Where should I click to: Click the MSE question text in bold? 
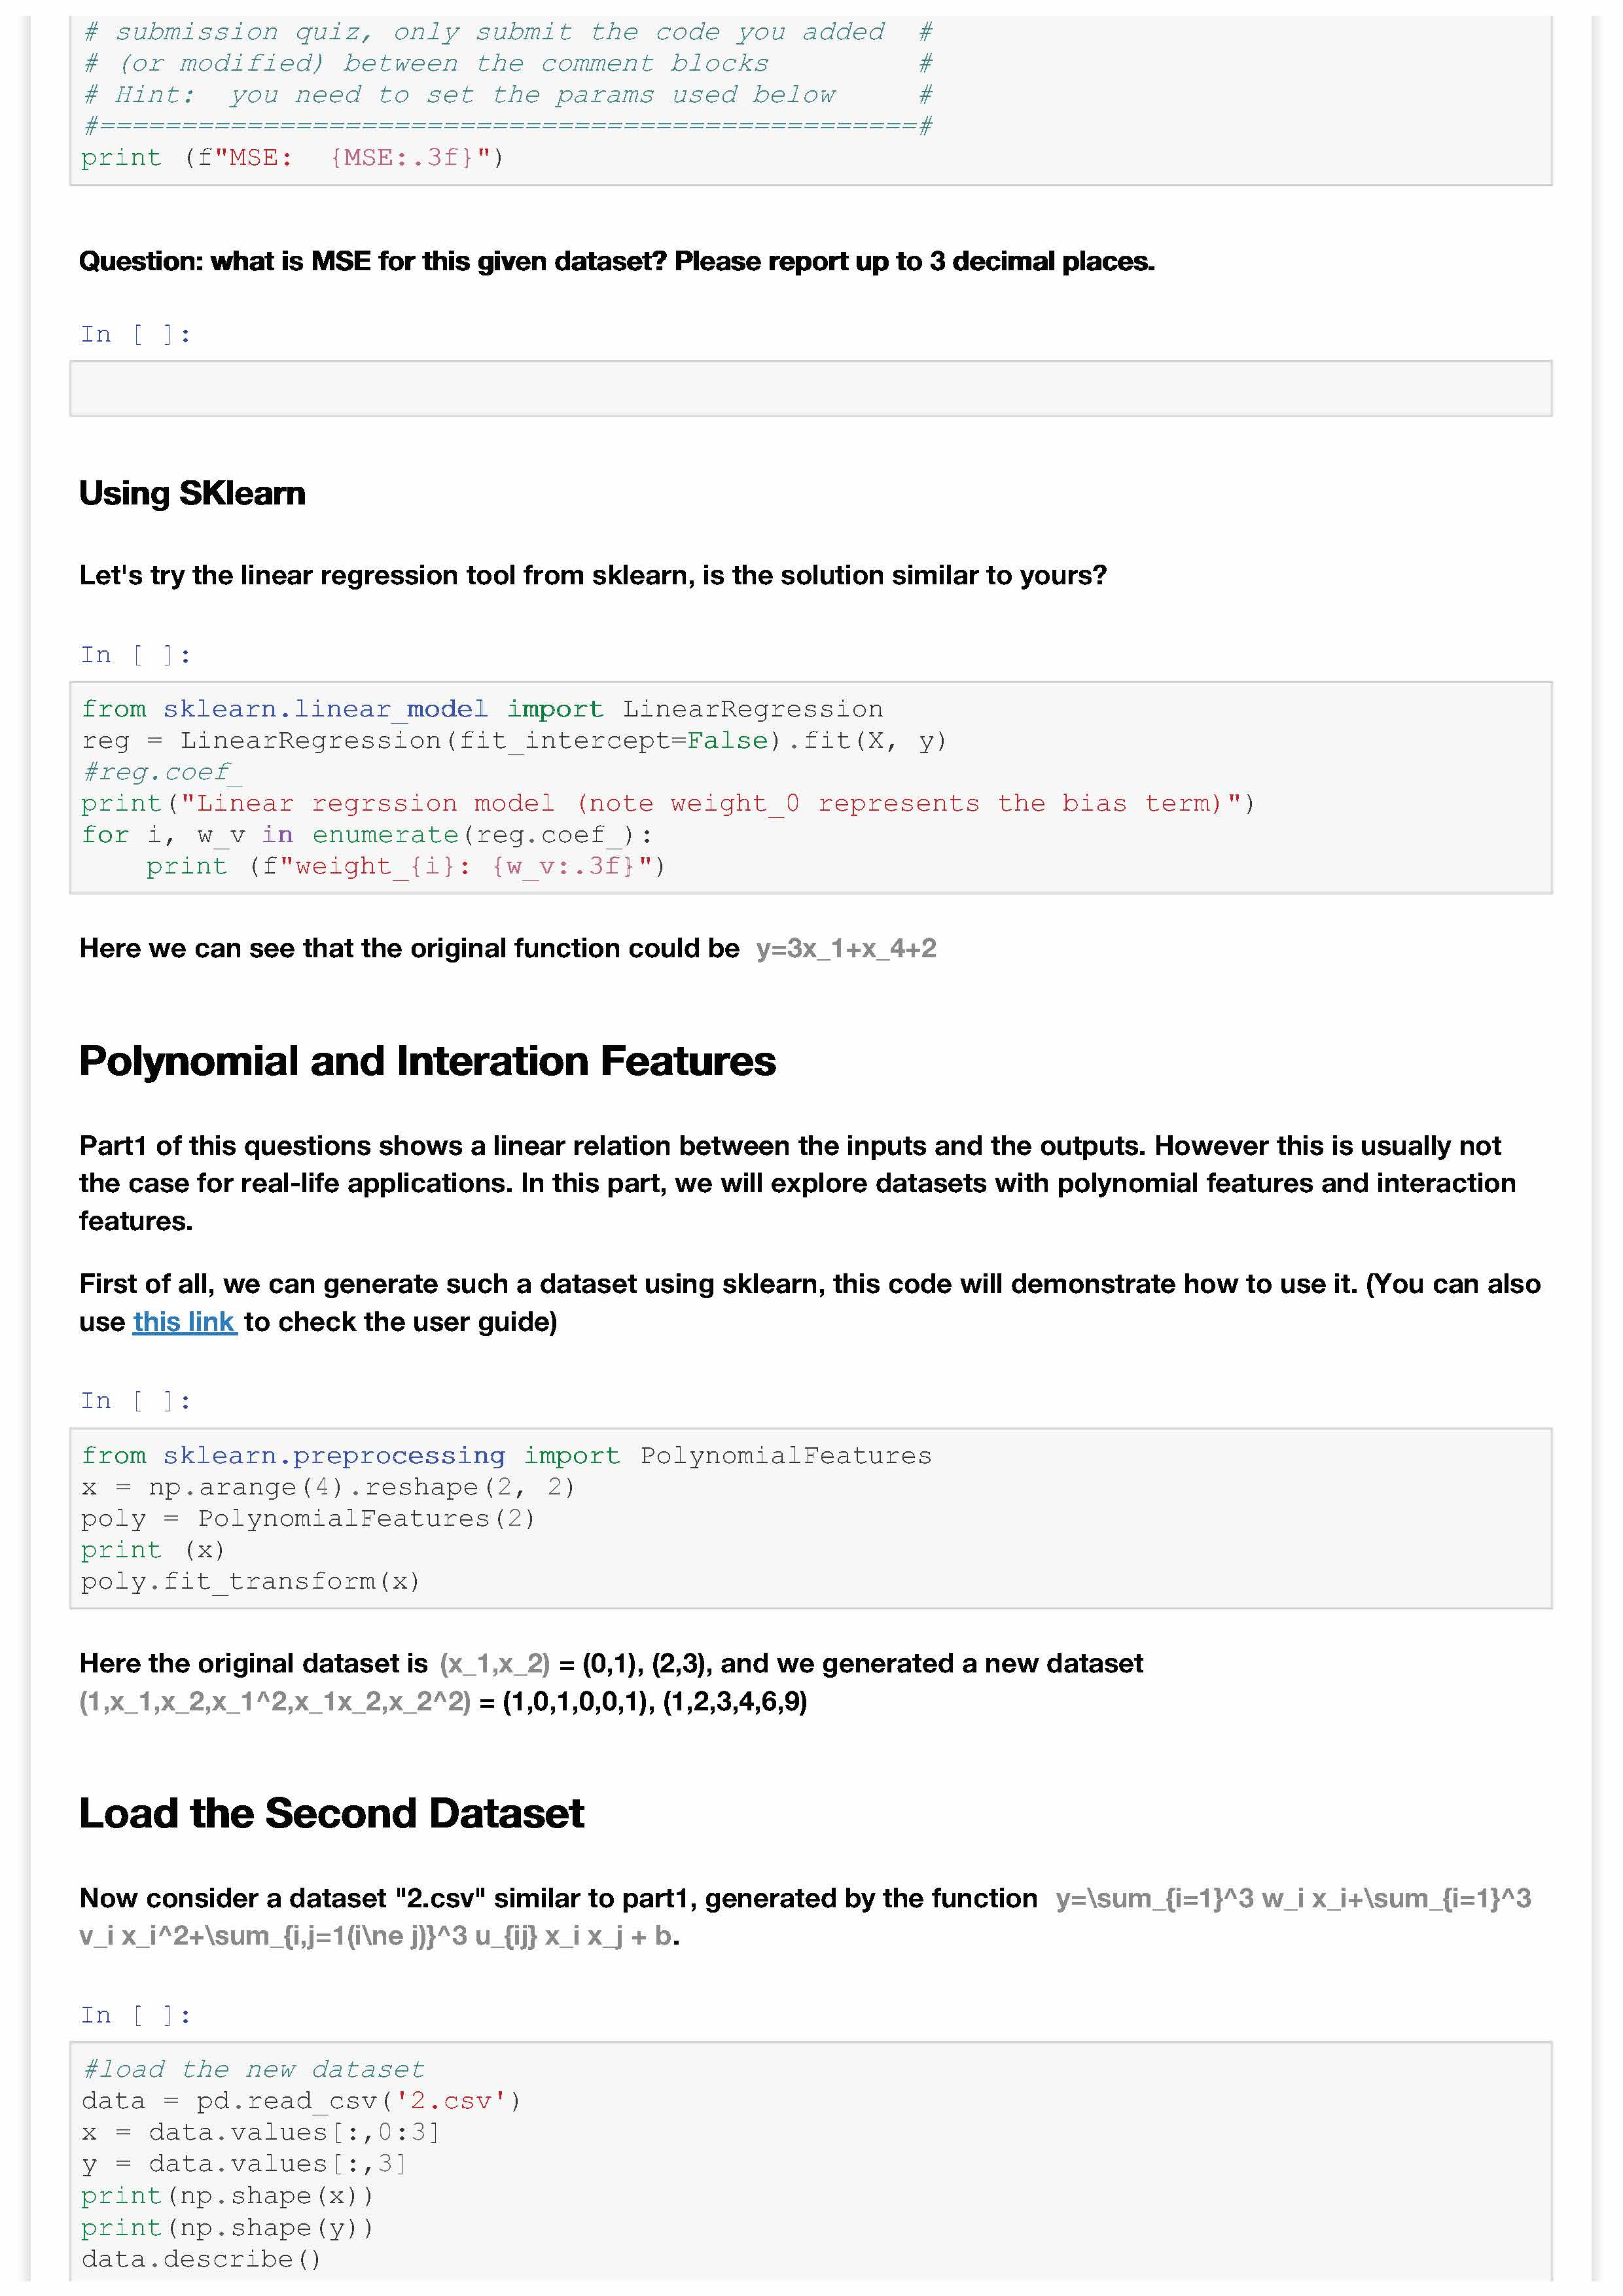(x=616, y=262)
